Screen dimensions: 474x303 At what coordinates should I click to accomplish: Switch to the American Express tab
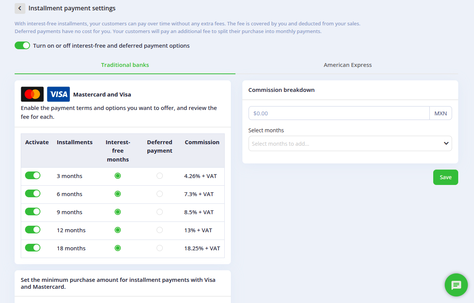point(347,65)
